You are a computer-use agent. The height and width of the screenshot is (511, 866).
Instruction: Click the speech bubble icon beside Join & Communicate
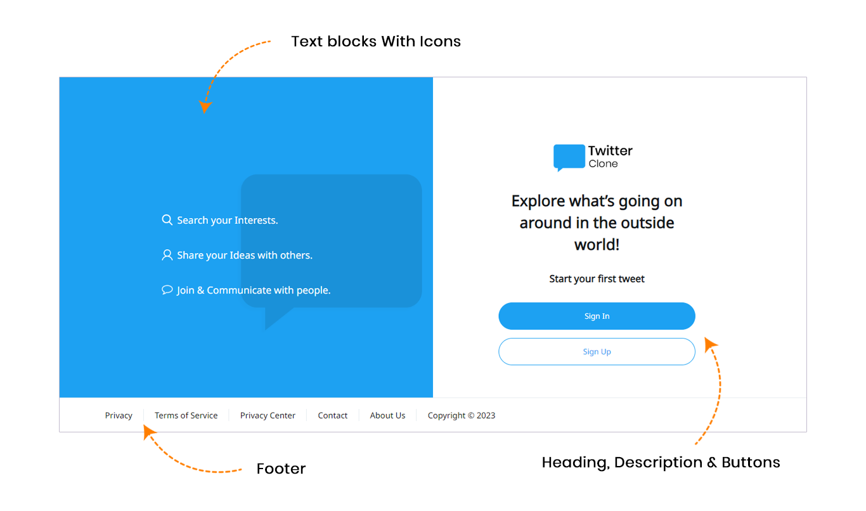tap(167, 290)
